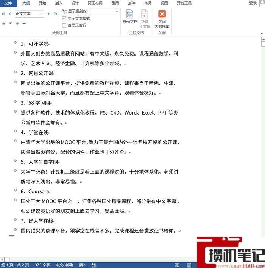Screen dimensions: 265x268
Task: Click word count 373个字 in status bar
Action: [42, 265]
